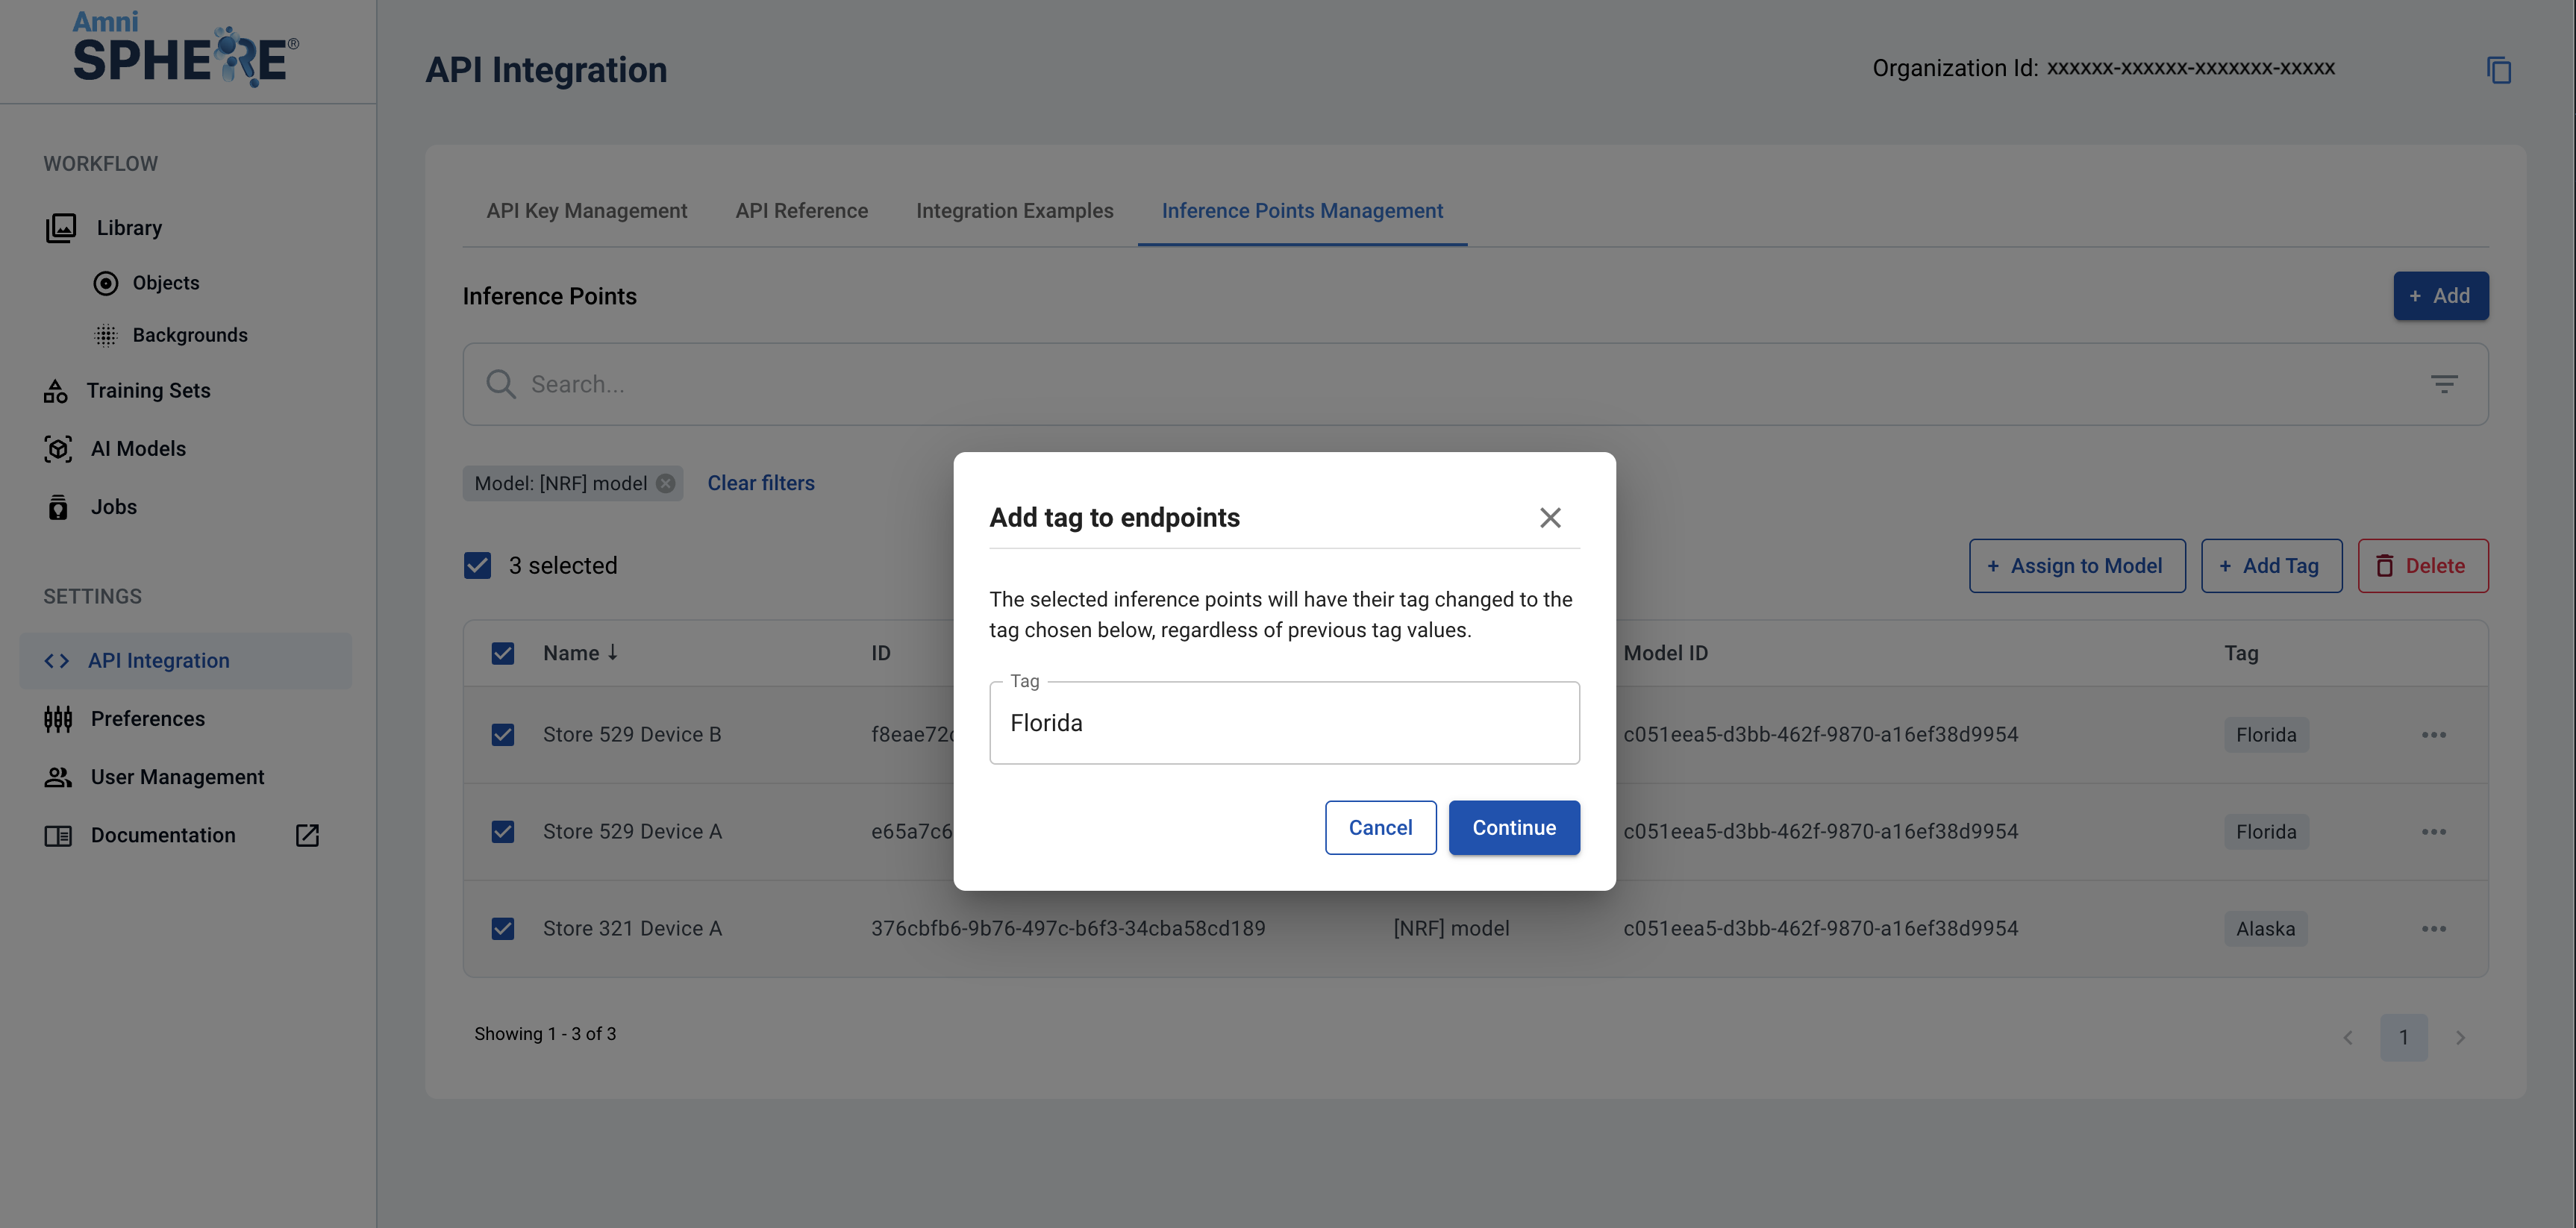Copy the Organization Id with the copy icon

click(x=2498, y=70)
